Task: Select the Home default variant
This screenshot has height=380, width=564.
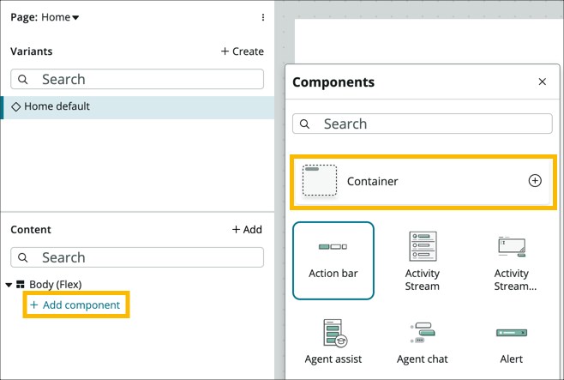Action: point(57,106)
